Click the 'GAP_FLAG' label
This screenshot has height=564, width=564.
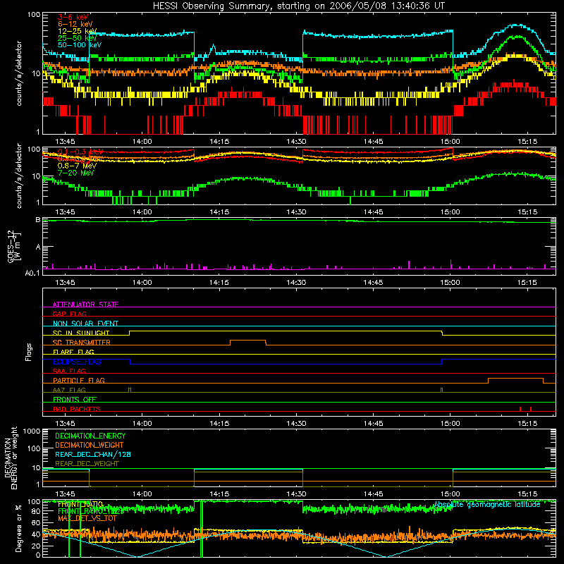pyautogui.click(x=69, y=314)
